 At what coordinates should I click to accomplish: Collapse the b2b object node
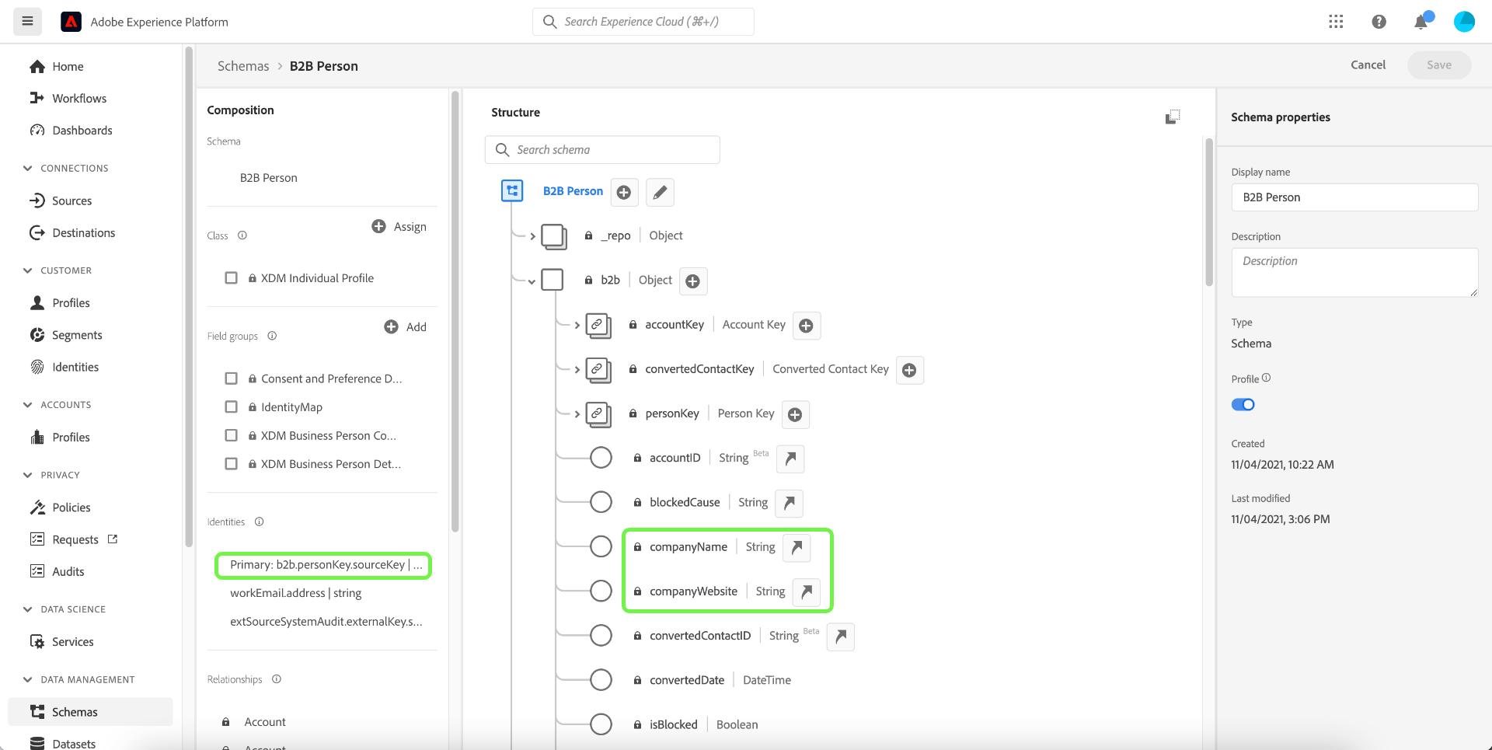pyautogui.click(x=532, y=281)
